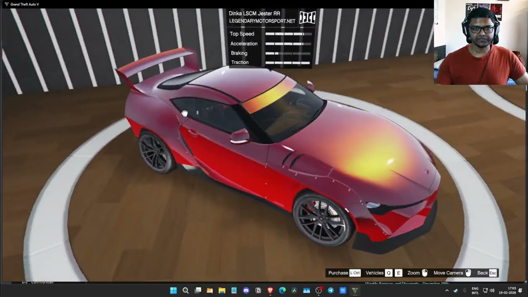This screenshot has width=528, height=297.
Task: Show hidden system tray icons
Action: pyautogui.click(x=447, y=290)
